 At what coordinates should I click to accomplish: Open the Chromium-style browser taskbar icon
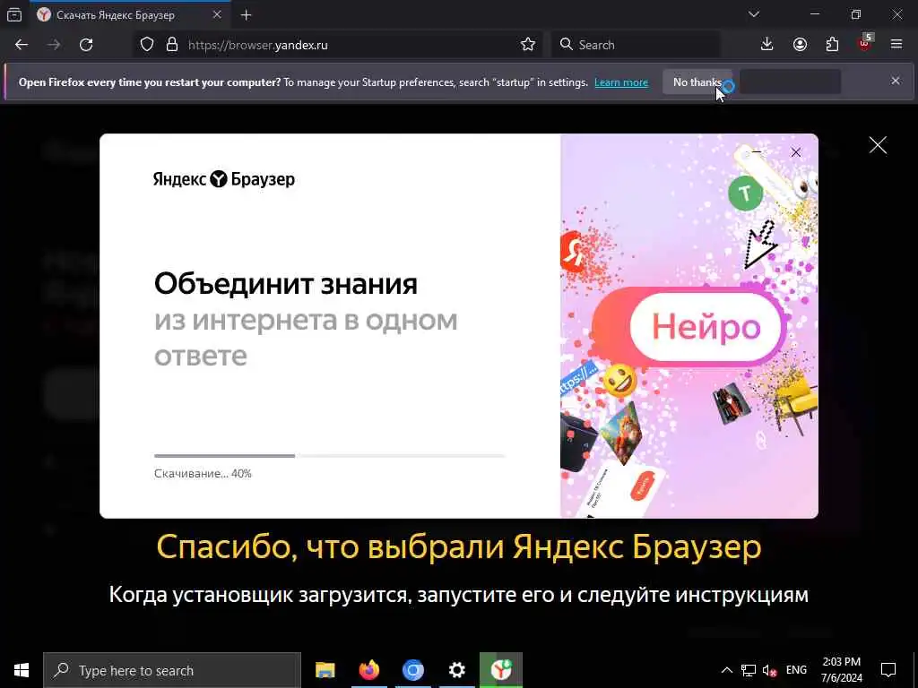pos(412,670)
